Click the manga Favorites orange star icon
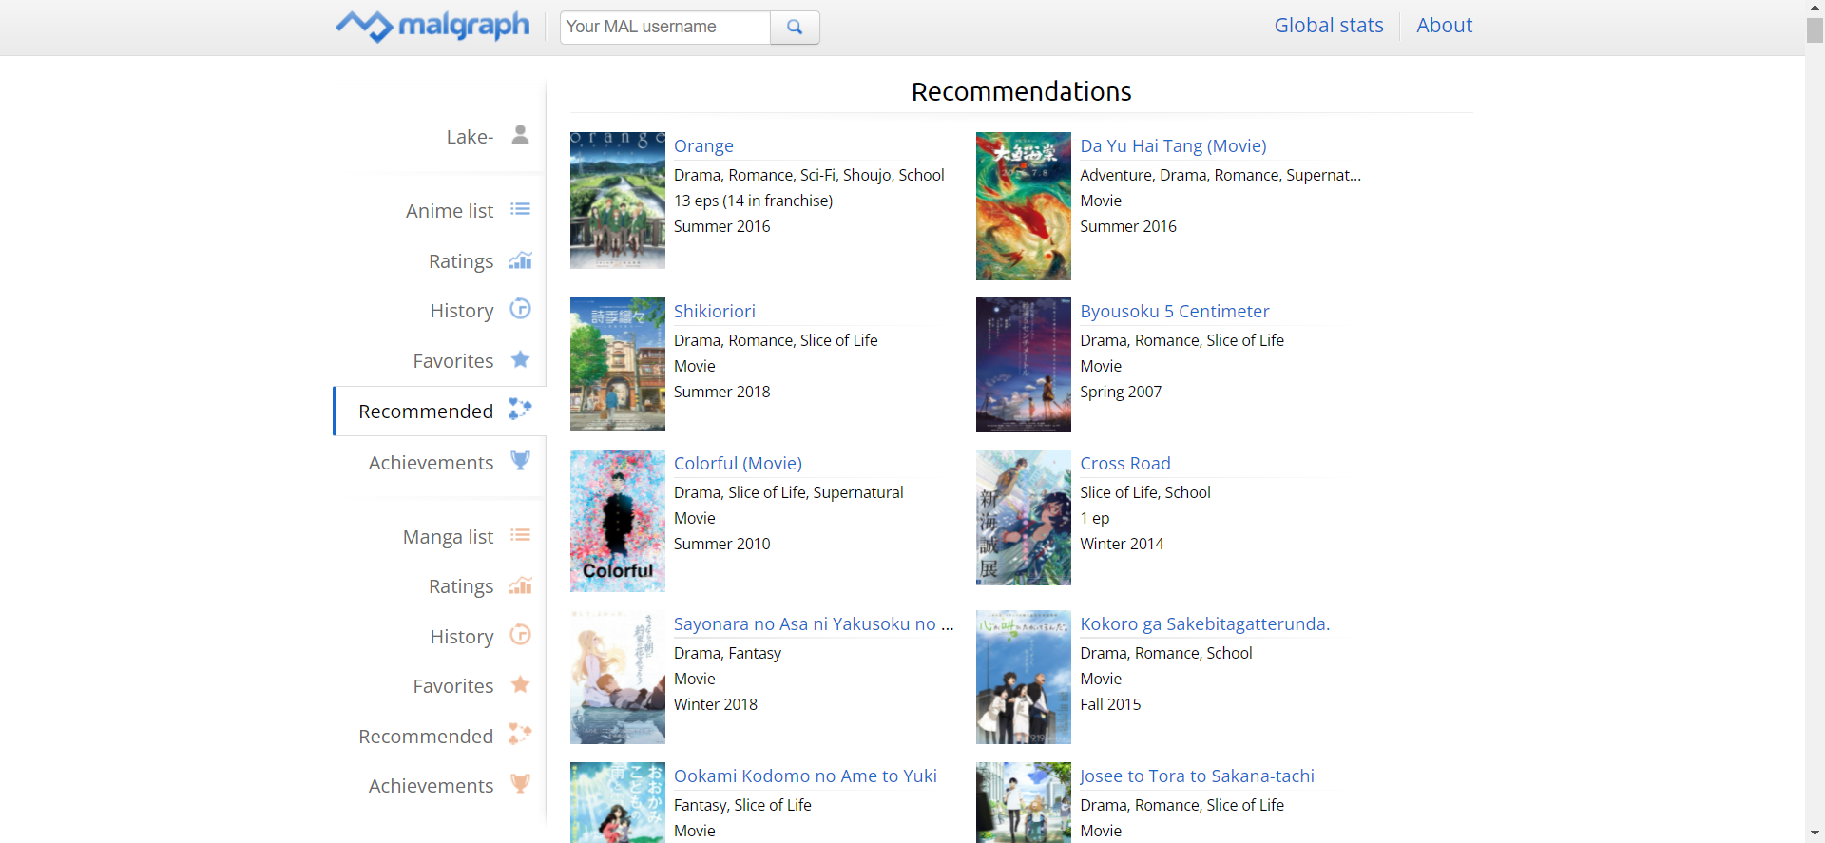This screenshot has height=843, width=1825. click(x=520, y=684)
